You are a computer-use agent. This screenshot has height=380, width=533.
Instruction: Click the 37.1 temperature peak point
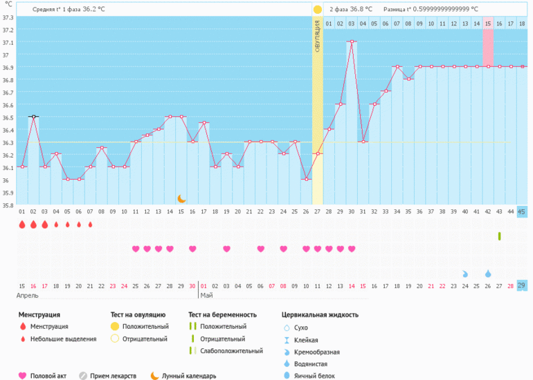(352, 41)
